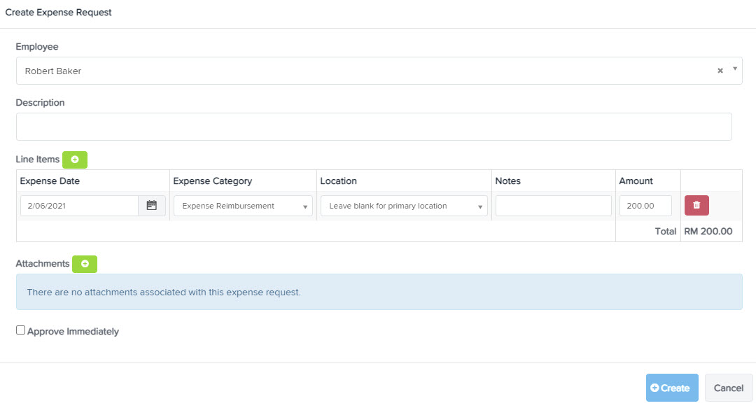The image size is (756, 408).
Task: Click the Expense Category column header
Action: pyautogui.click(x=213, y=181)
